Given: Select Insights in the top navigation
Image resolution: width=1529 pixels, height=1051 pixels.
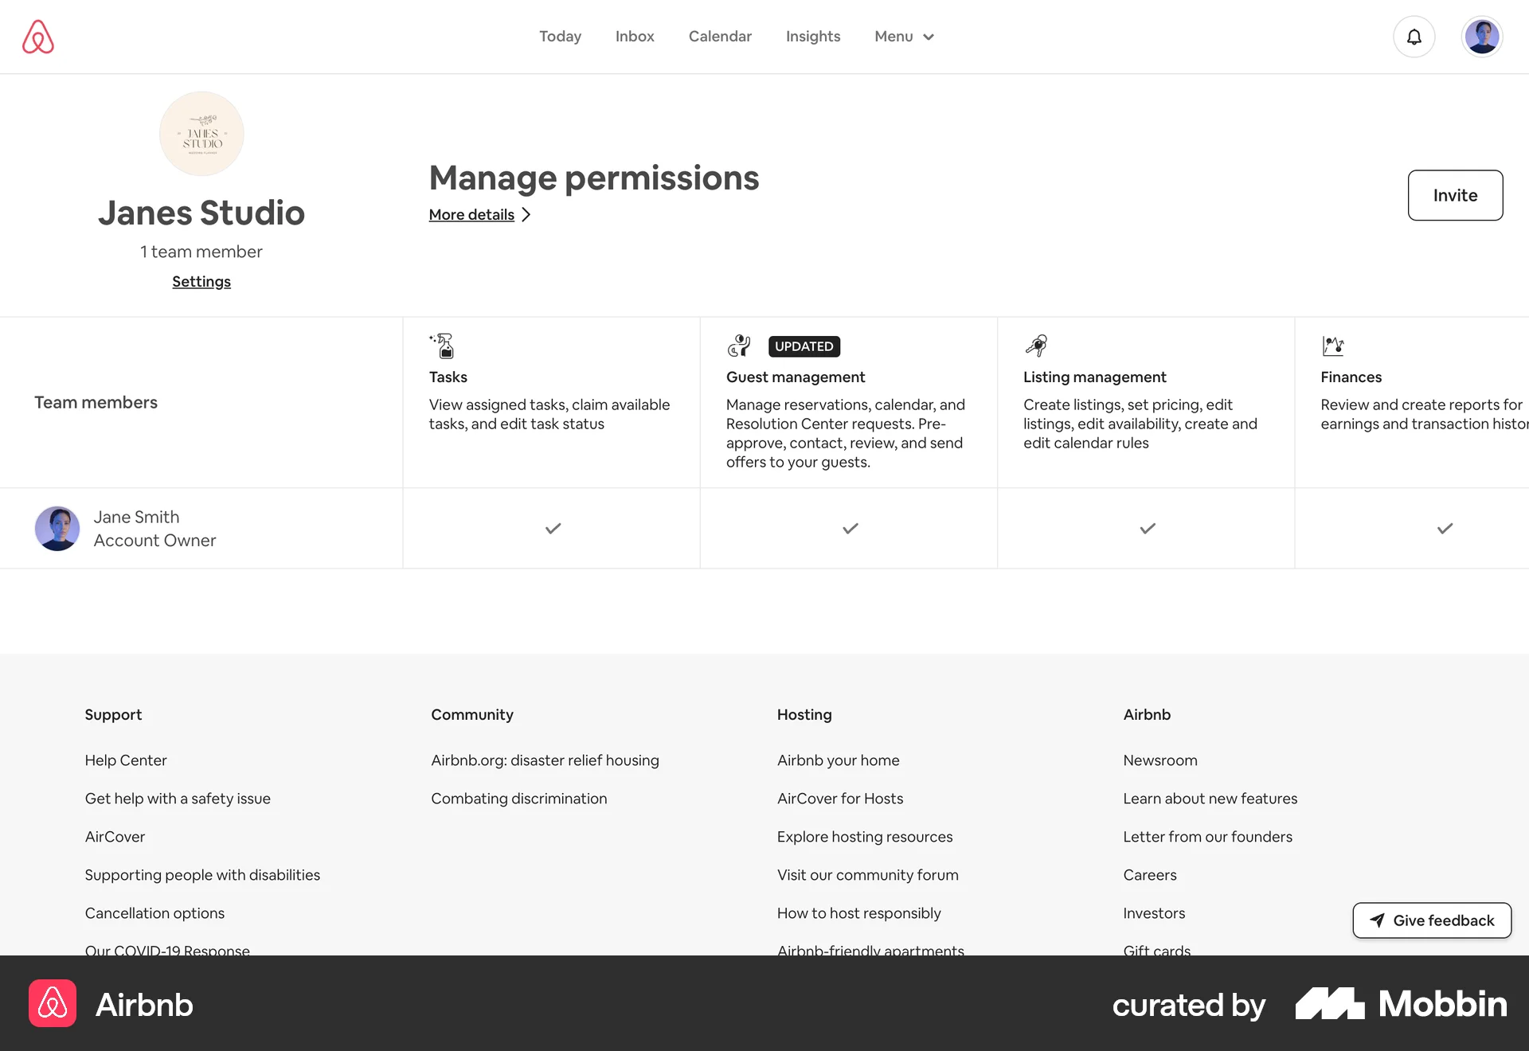Looking at the screenshot, I should (812, 37).
